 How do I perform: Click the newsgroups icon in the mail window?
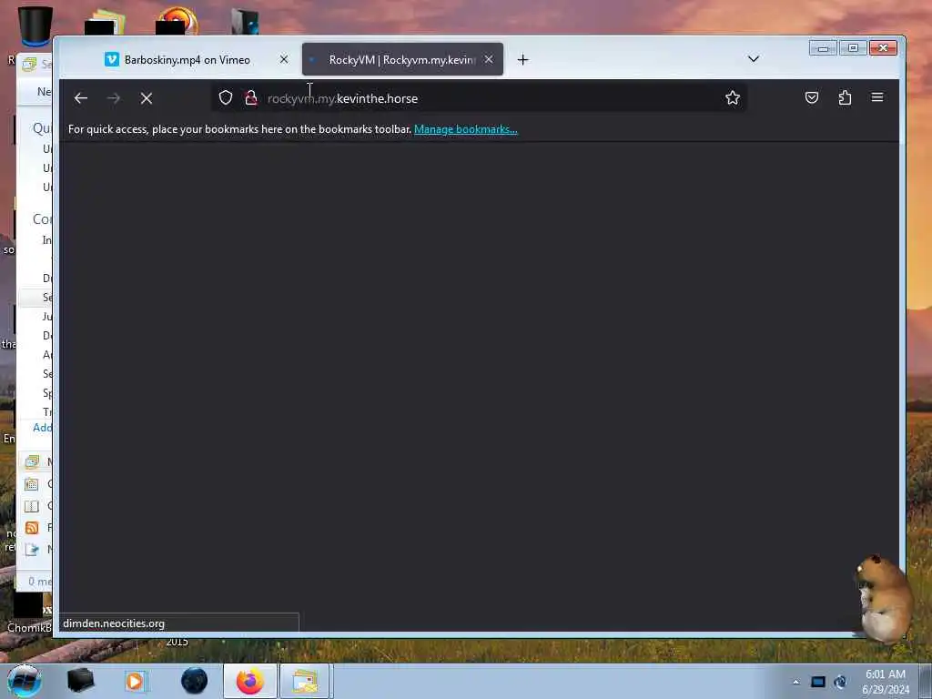(32, 549)
